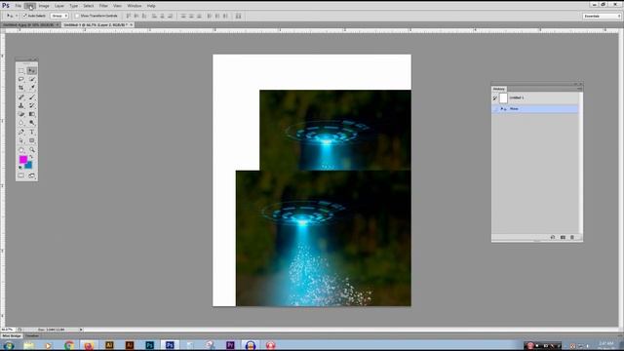The width and height of the screenshot is (624, 351).
Task: Open the Help menu
Action: click(x=151, y=6)
